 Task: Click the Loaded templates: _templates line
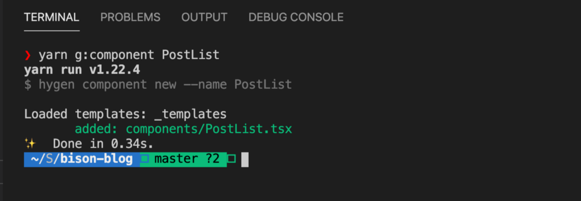pyautogui.click(x=125, y=114)
